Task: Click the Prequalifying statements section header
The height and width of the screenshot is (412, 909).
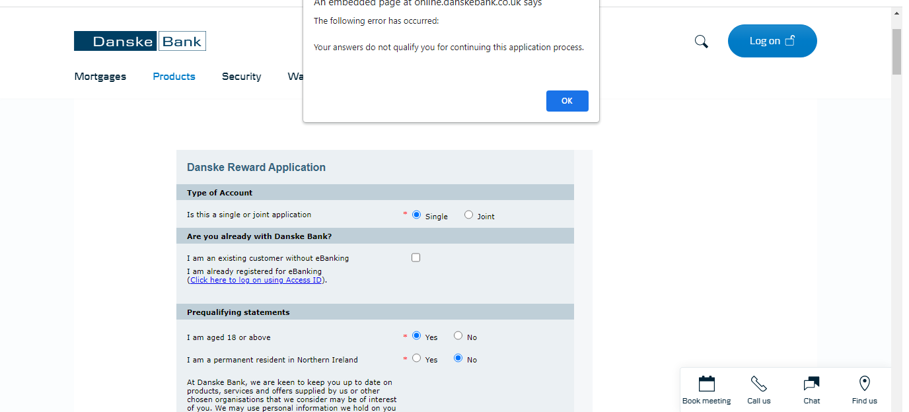Action: click(x=375, y=312)
